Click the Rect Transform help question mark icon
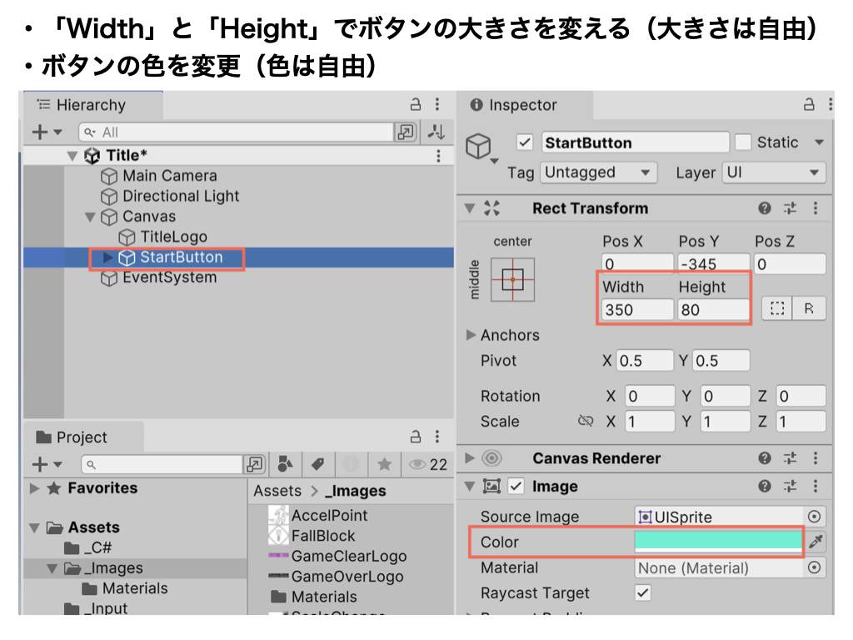Viewport: 853px width, 640px height. point(765,208)
